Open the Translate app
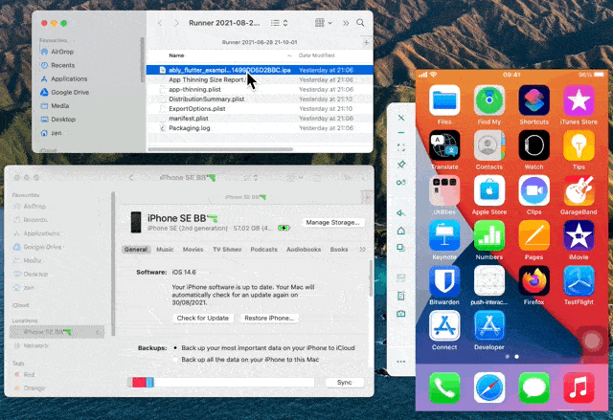This screenshot has height=420, width=613. point(444,145)
